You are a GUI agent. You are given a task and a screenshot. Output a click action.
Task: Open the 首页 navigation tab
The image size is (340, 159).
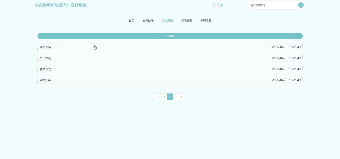[x=132, y=21]
